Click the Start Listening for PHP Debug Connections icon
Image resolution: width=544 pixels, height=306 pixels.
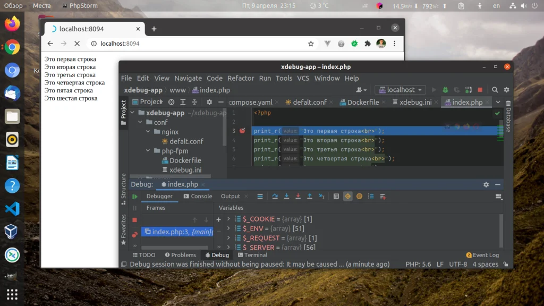coord(467,90)
